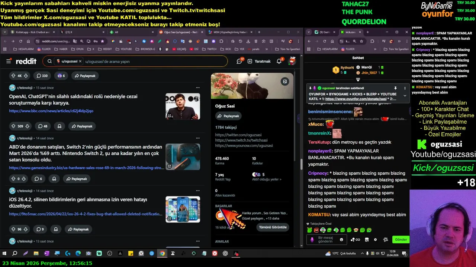The image size is (476, 267).
Task: Click the Yaratmak create post button
Action: pos(259,61)
